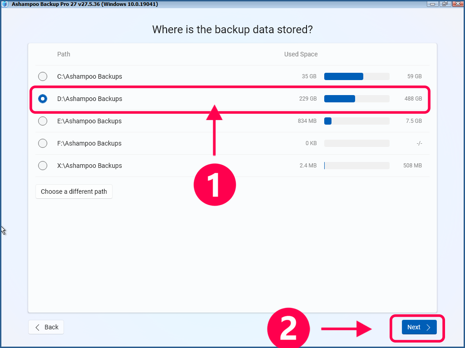Image resolution: width=465 pixels, height=348 pixels.
Task: Click the 834 MB used value
Action: point(307,121)
